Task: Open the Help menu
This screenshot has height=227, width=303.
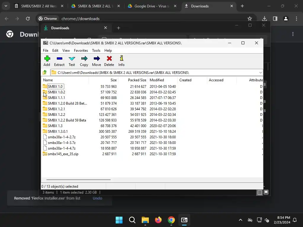Action: pyautogui.click(x=108, y=50)
